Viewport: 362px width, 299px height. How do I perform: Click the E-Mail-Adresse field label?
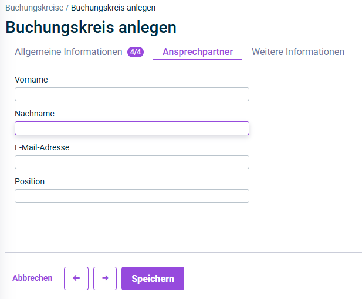42,147
